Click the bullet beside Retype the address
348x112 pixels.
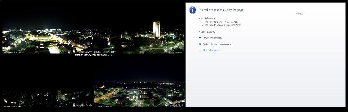click(200, 38)
